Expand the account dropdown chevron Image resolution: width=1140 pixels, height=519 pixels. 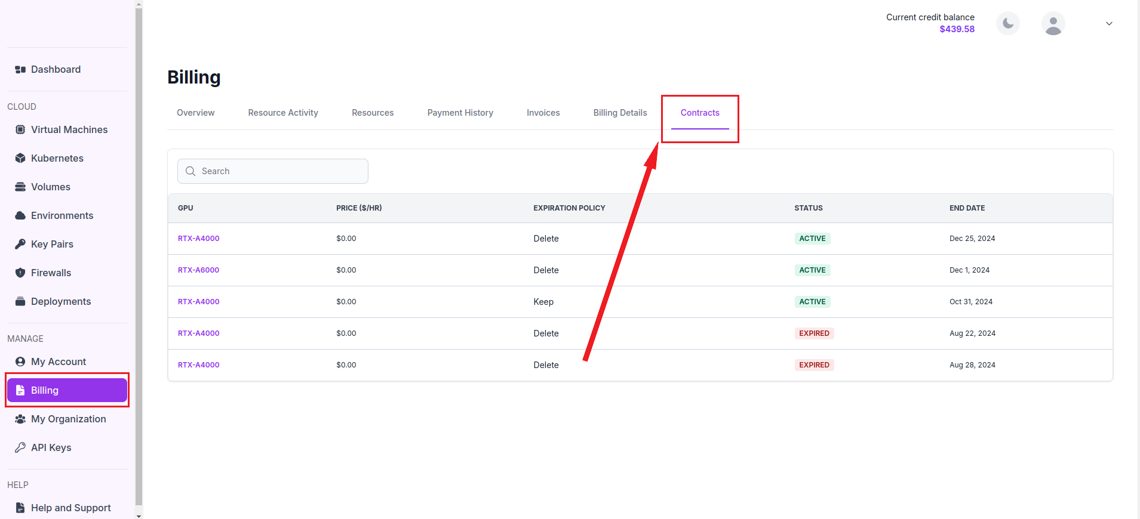coord(1109,24)
